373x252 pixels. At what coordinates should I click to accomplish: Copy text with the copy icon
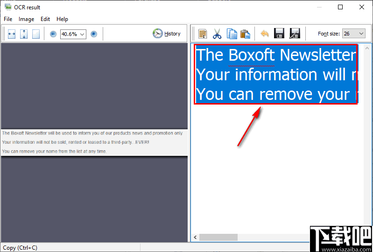(232, 34)
